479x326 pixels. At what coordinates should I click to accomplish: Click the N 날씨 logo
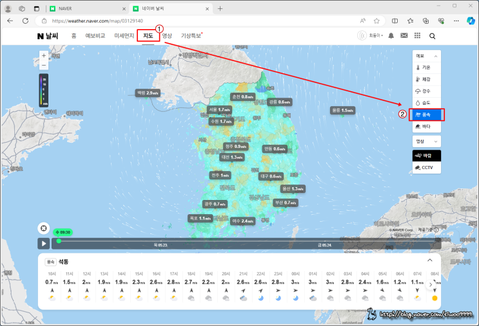coord(48,36)
